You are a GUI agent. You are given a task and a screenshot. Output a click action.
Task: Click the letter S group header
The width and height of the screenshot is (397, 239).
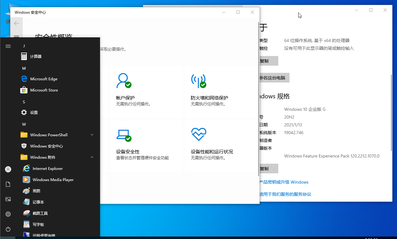pos(24,102)
